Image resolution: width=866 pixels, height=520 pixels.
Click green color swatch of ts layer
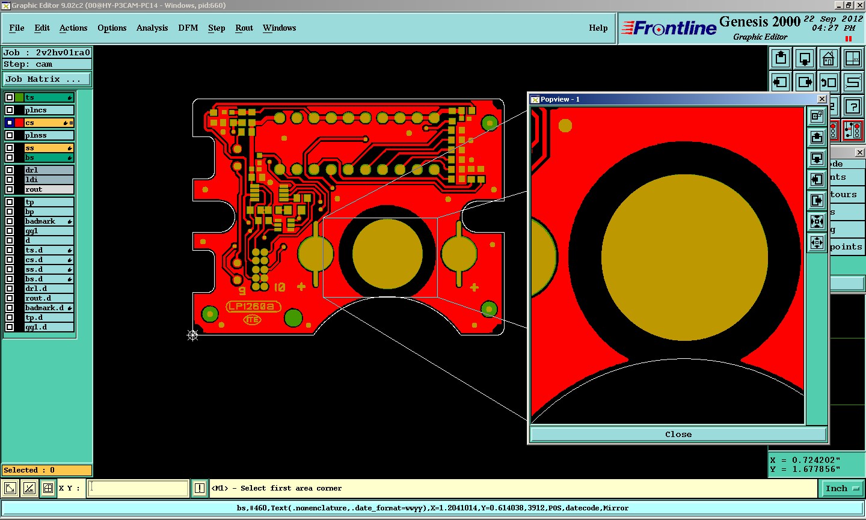tap(19, 97)
